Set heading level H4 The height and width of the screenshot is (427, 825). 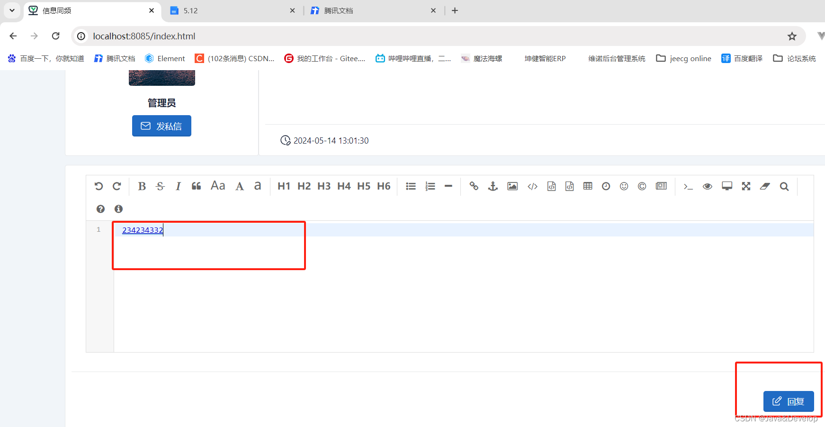(x=344, y=186)
